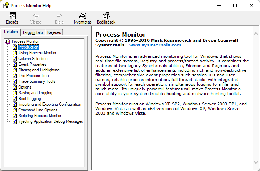Click the page icon beside Filtering and Highlighting
The image size is (260, 171).
click(15, 70)
